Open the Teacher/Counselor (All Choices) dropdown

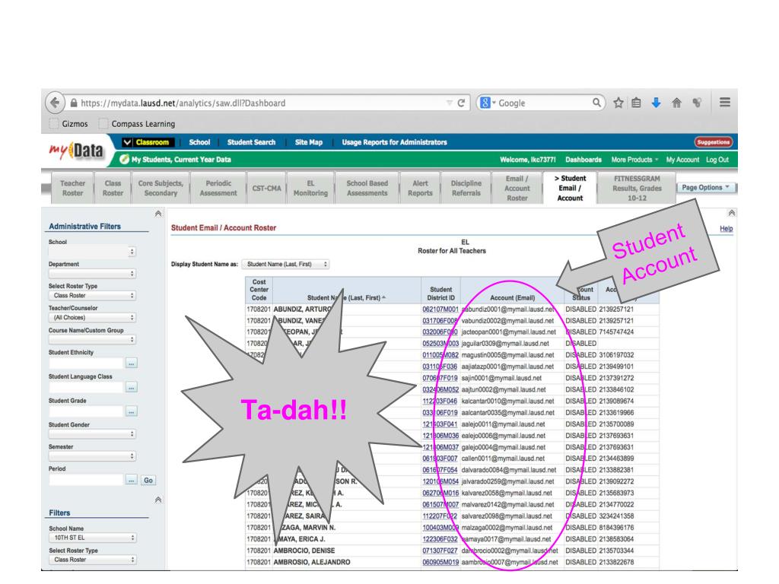coord(92,317)
